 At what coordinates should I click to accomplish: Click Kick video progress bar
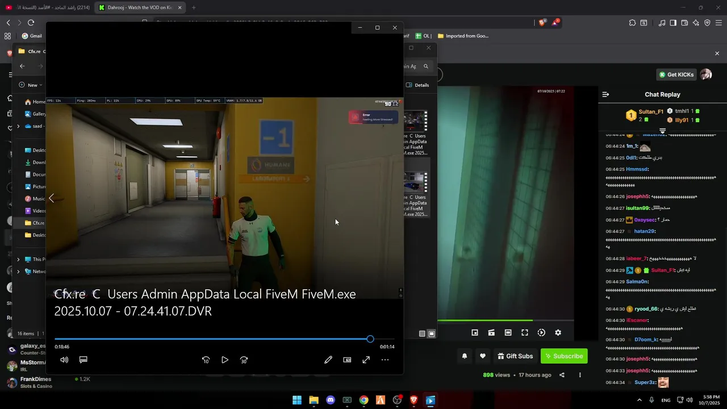(x=505, y=321)
